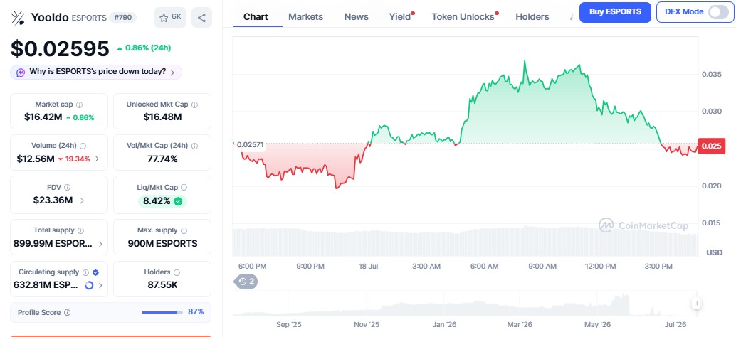Click the 87% profile score value
This screenshot has width=736, height=337.
click(x=196, y=311)
